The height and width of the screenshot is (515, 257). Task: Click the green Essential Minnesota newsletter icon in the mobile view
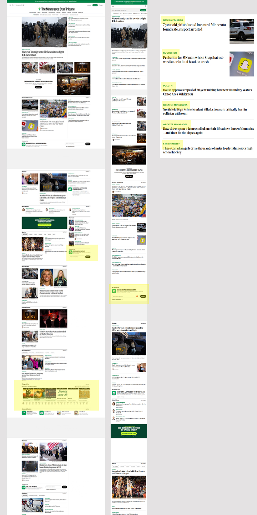coord(114,291)
